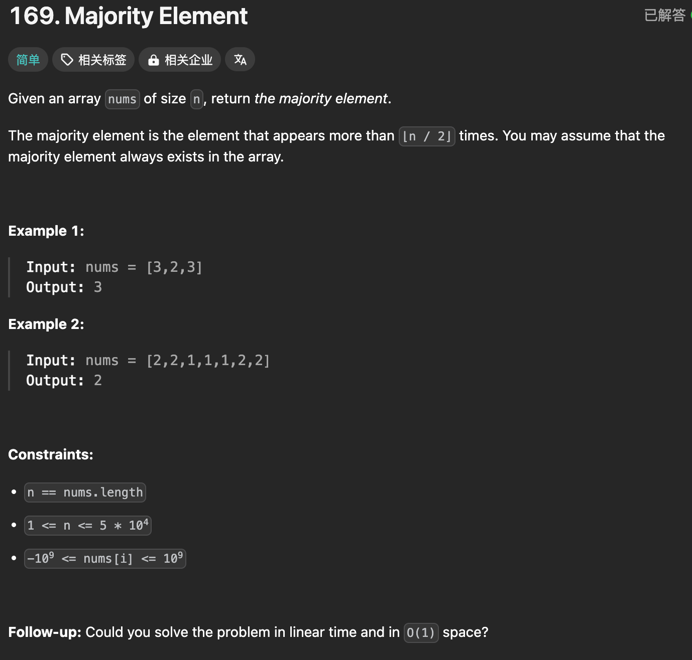The image size is (692, 660).
Task: Select the Example 2 heading
Action: [46, 324]
